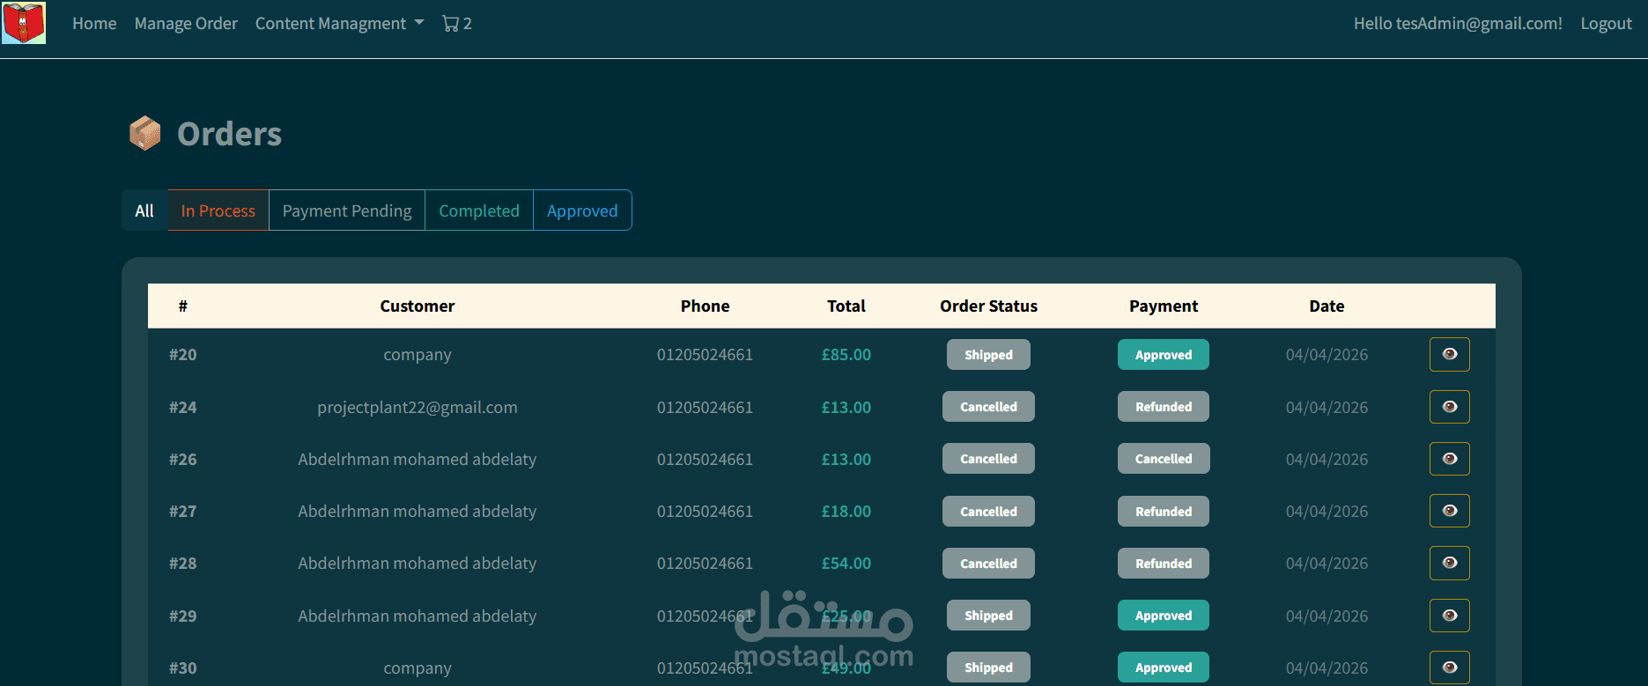
Task: Go to the Home page
Action: pyautogui.click(x=94, y=24)
